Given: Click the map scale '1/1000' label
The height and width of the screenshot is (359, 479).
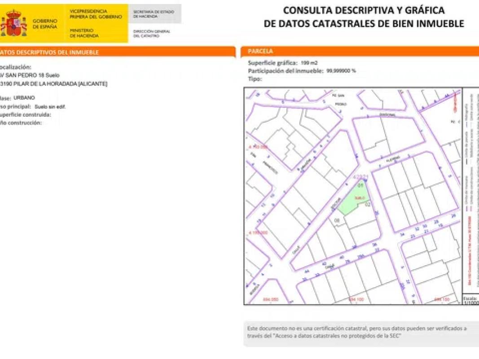Looking at the screenshot, I should point(471,303).
